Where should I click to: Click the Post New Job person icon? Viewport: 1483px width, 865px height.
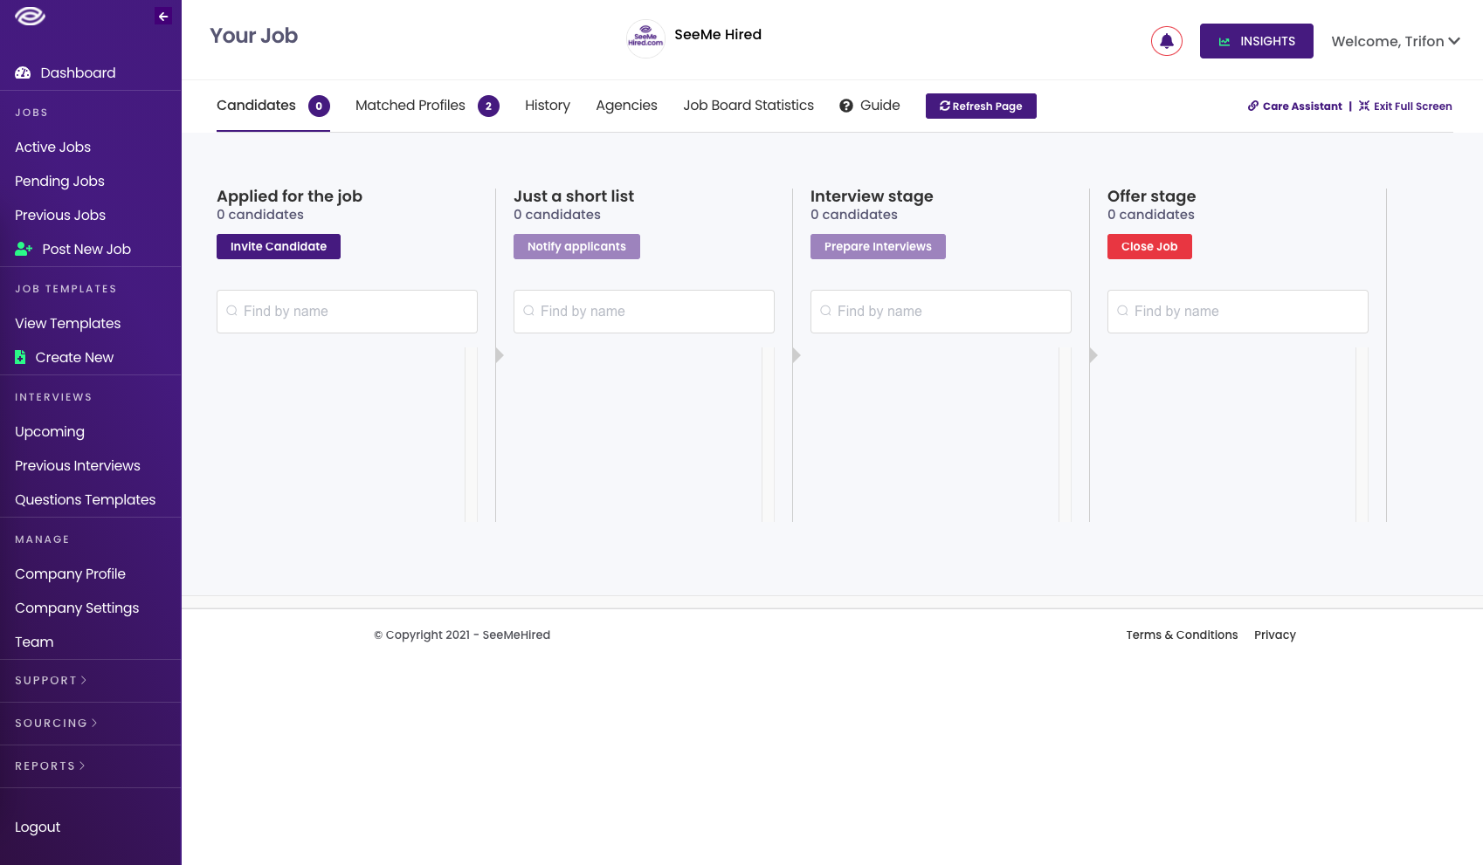coord(22,249)
